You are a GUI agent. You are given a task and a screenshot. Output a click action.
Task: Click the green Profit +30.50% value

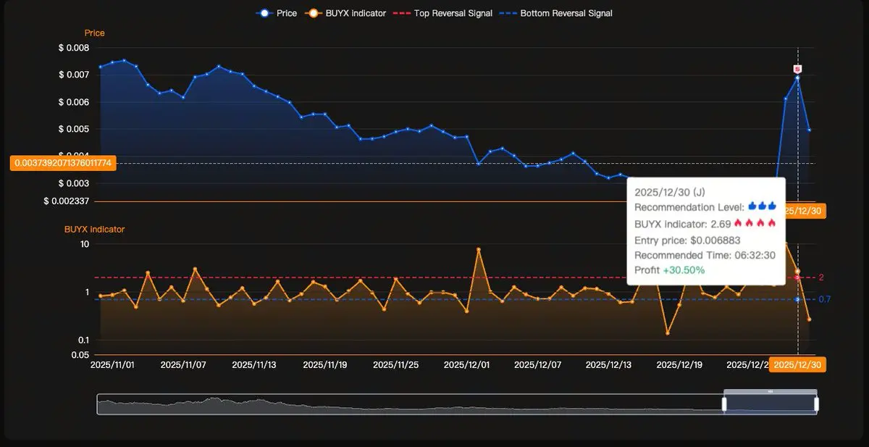coord(684,270)
